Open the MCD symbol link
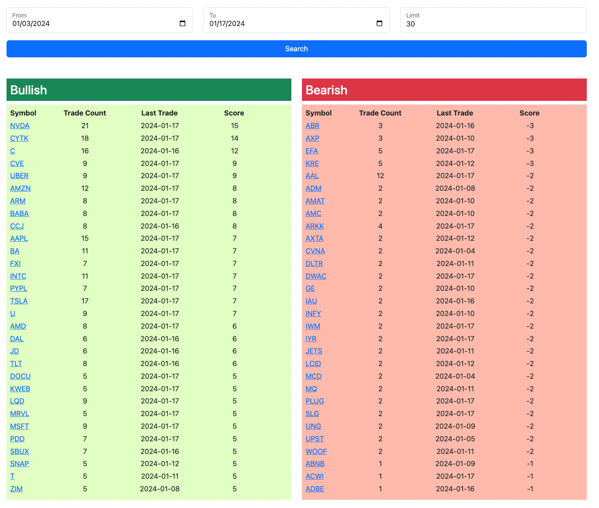Viewport: 599px width, 508px height. (x=314, y=376)
